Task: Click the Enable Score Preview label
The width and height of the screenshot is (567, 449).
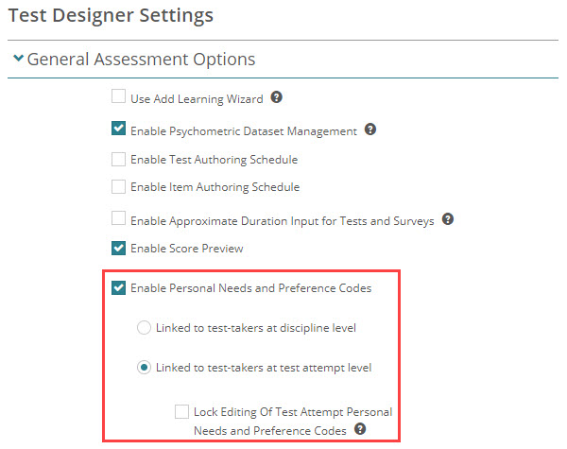Action: [186, 249]
